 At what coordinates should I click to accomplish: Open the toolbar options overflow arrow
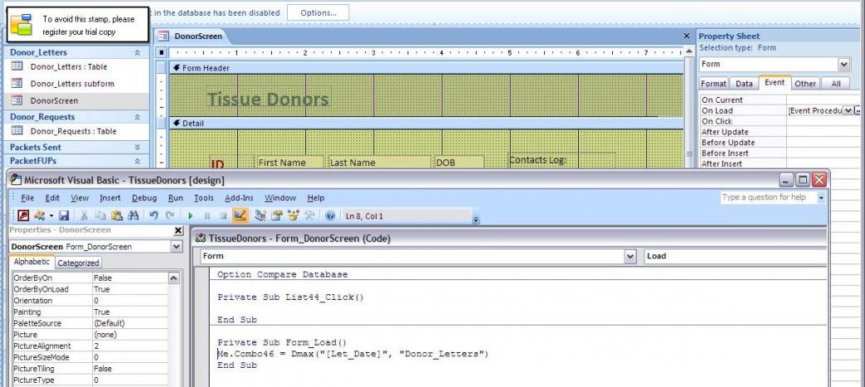[475, 220]
